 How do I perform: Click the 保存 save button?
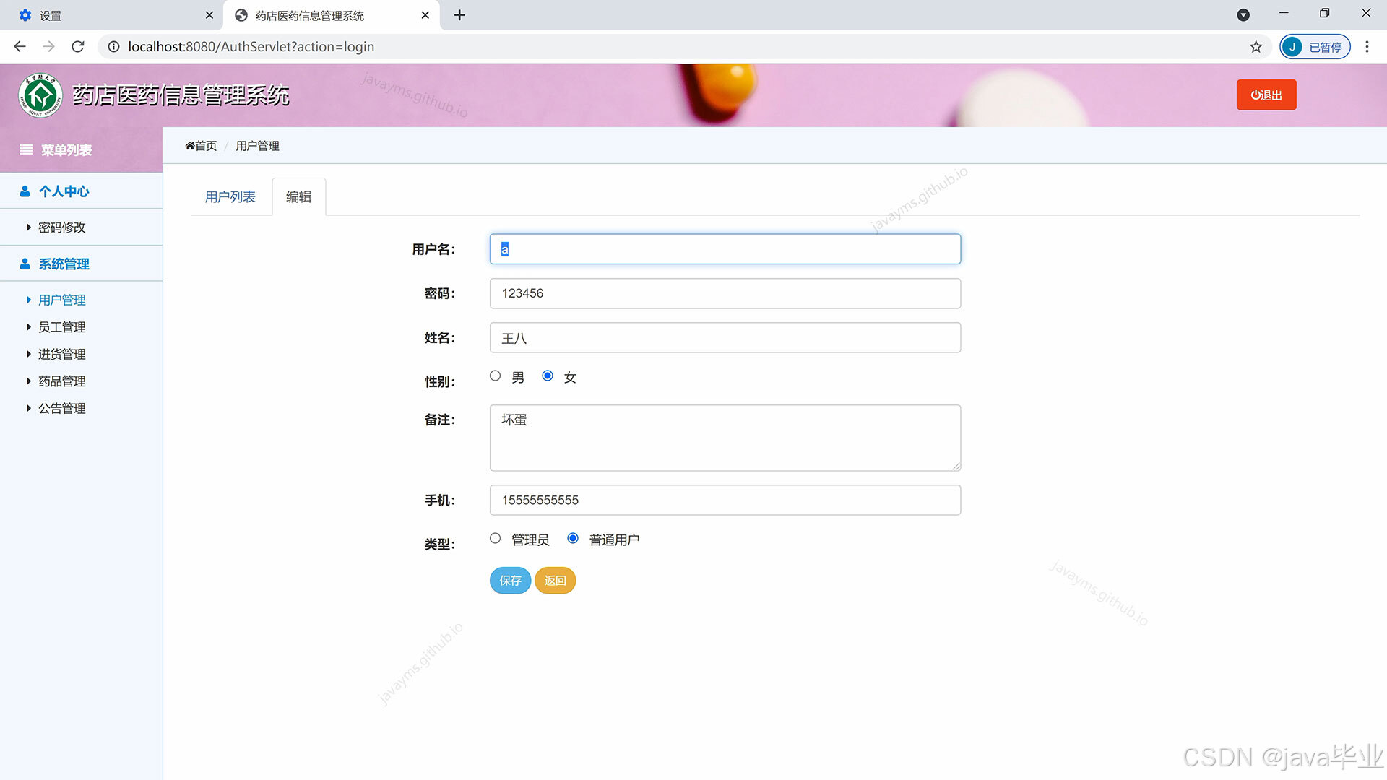[x=510, y=581]
